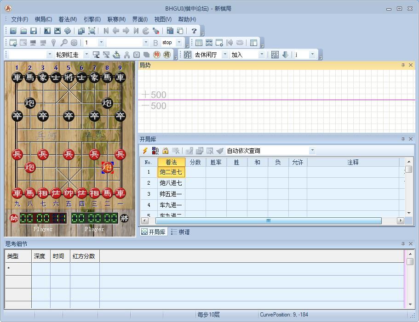Click the highlighted red 炮 piece on the board
The height and width of the screenshot is (322, 419).
107,167
